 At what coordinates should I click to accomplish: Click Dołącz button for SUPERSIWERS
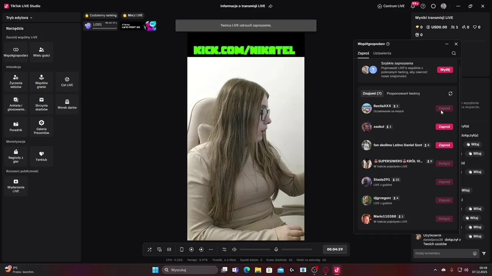point(444,164)
